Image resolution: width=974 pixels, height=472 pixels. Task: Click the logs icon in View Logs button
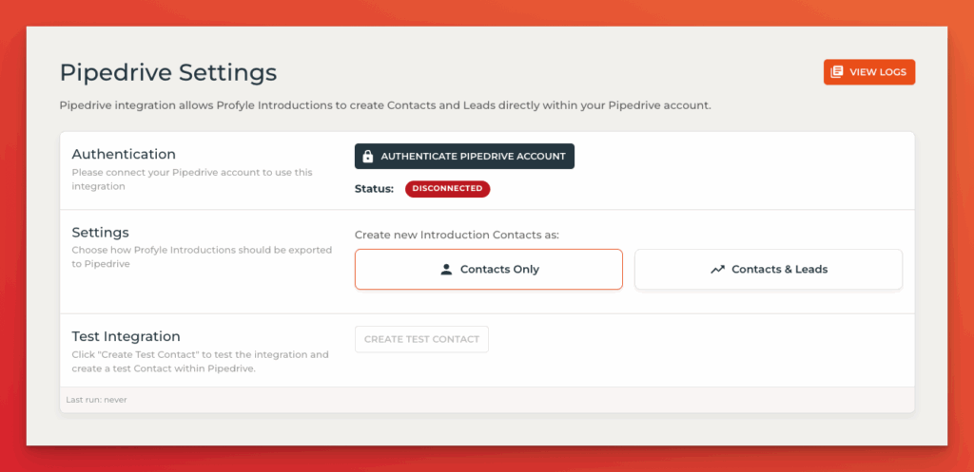pyautogui.click(x=837, y=72)
